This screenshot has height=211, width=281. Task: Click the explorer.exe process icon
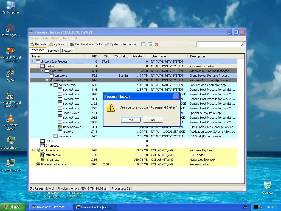(38, 150)
